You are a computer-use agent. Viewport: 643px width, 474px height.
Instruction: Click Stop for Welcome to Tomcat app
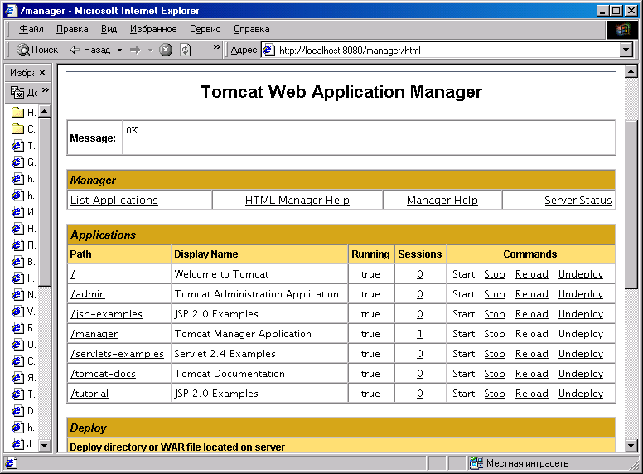[495, 274]
